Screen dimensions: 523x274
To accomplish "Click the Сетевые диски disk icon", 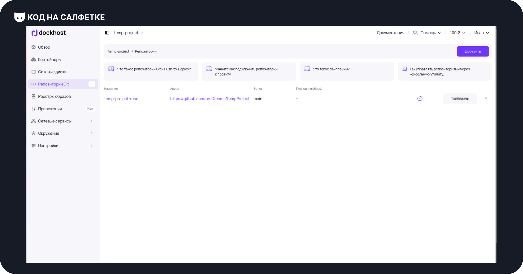I will tap(34, 72).
